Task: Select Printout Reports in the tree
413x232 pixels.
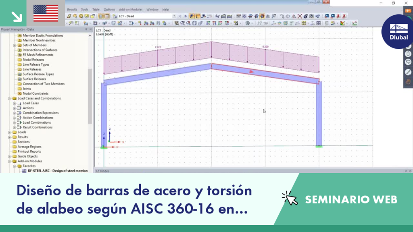Action: [x=29, y=151]
